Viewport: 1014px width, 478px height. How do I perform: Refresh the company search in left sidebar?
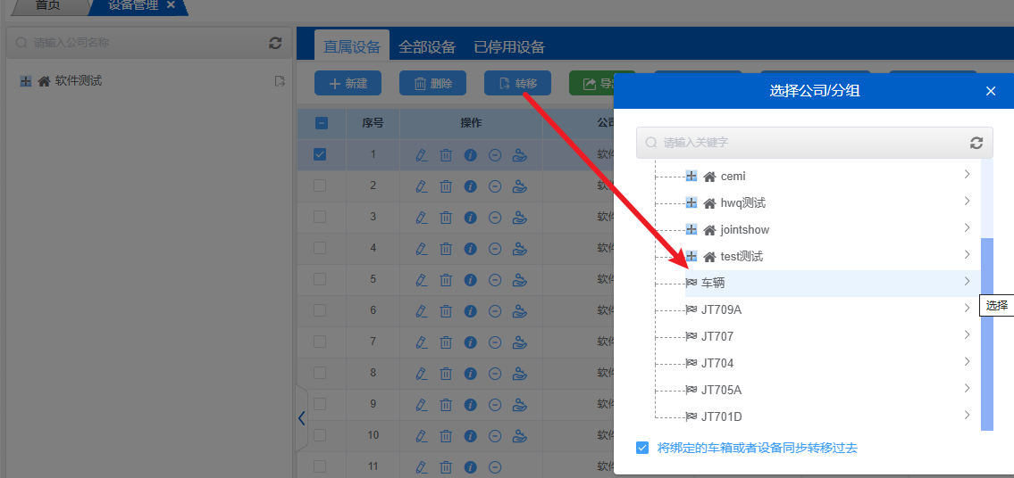pos(275,43)
